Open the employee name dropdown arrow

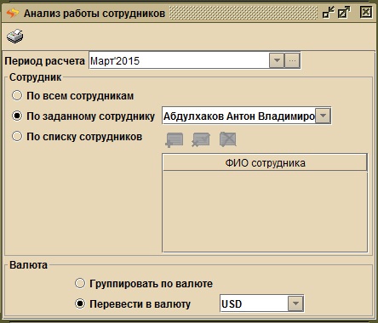point(323,116)
